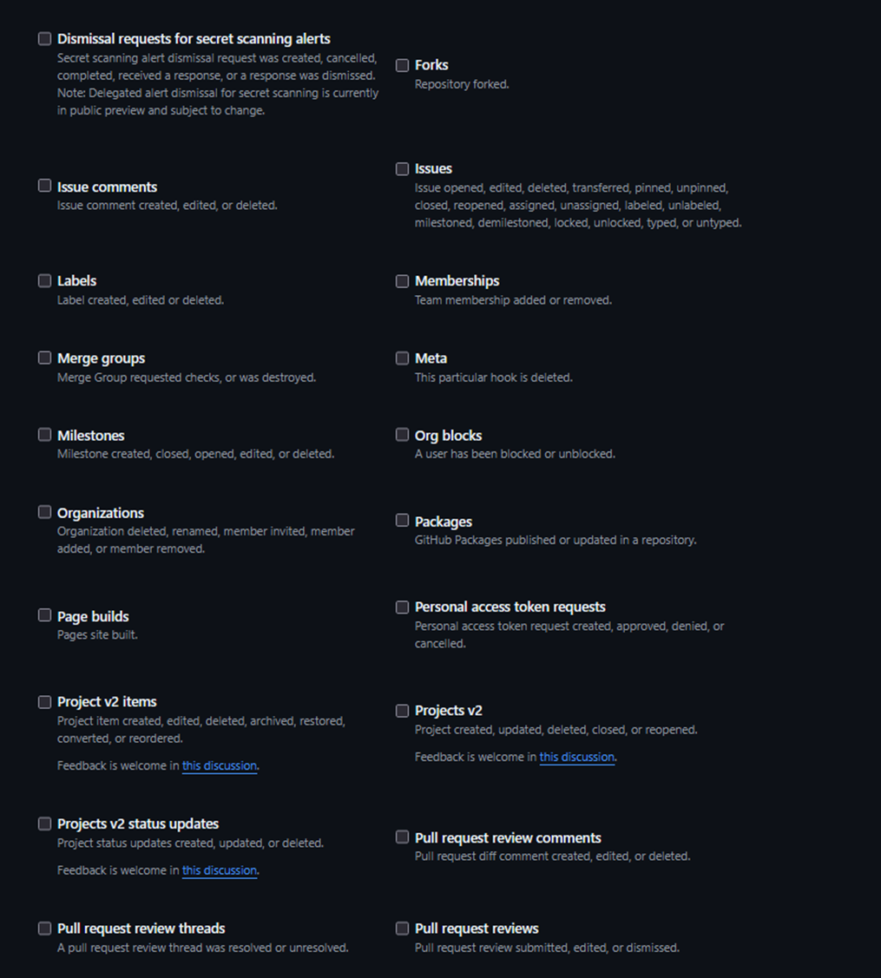Check the Pull request reviews box
The height and width of the screenshot is (978, 881).
tap(403, 929)
